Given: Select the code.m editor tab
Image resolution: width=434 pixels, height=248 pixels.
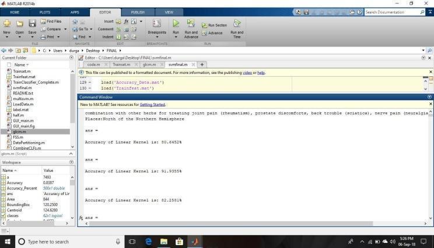Looking at the screenshot, I should pyautogui.click(x=93, y=65).
